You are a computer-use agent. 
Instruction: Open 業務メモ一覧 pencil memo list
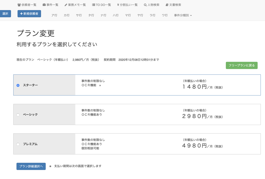coord(75,5)
